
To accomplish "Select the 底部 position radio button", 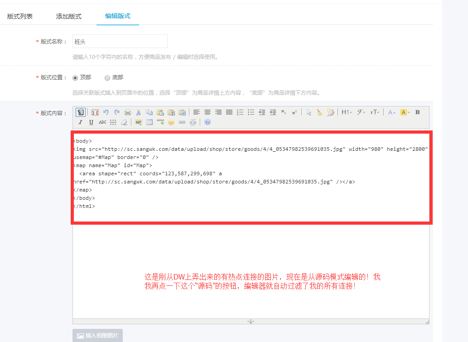I will pos(107,78).
